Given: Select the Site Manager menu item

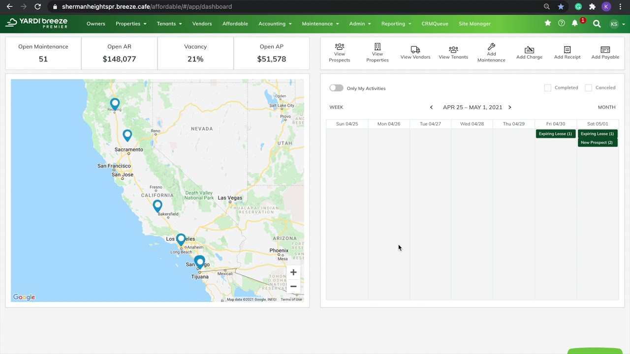Looking at the screenshot, I should click(474, 24).
